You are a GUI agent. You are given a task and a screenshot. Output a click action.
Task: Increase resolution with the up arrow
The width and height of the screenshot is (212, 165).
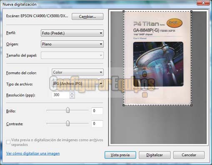(x=72, y=94)
